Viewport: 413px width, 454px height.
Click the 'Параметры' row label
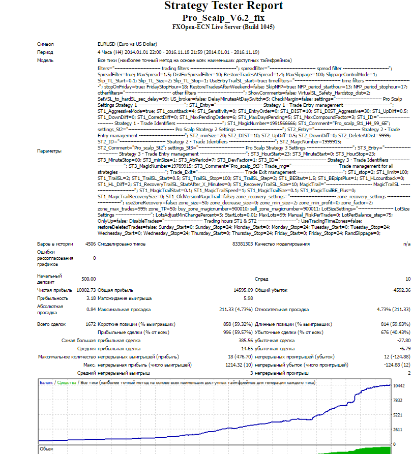point(49,151)
